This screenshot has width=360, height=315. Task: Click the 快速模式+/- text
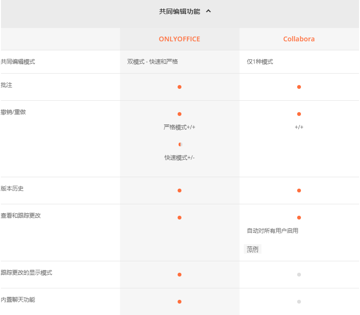180,158
